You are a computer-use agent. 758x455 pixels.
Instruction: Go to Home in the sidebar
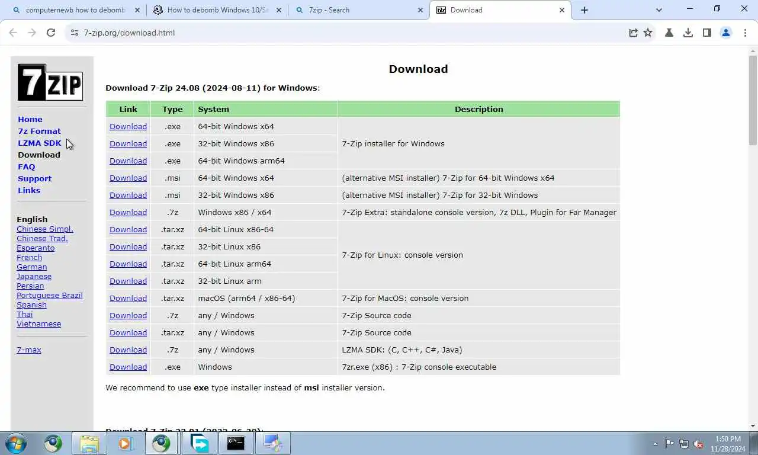30,119
